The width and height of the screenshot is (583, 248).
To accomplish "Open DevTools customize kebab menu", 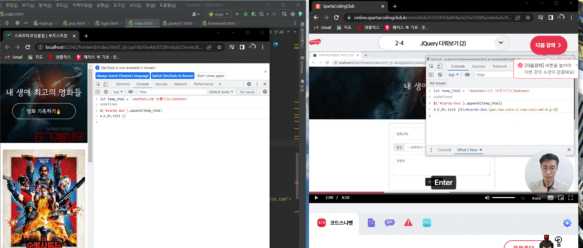I will click(x=257, y=84).
